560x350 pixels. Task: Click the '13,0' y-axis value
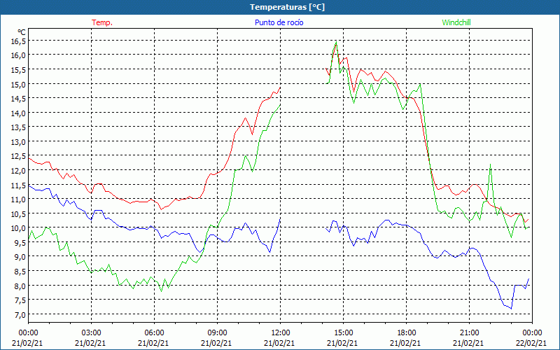18,142
